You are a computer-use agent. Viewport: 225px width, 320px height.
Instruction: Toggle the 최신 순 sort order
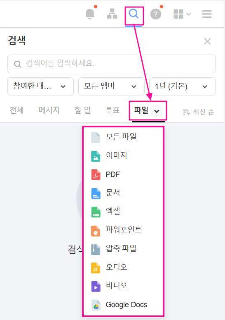pyautogui.click(x=198, y=112)
